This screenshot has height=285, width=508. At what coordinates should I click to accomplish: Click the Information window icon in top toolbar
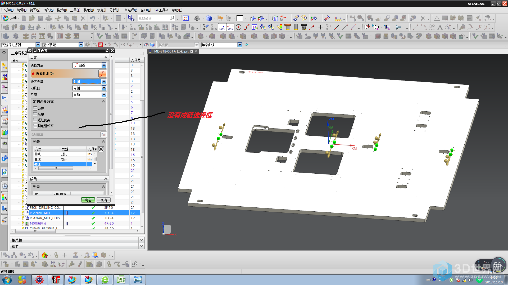131,18
